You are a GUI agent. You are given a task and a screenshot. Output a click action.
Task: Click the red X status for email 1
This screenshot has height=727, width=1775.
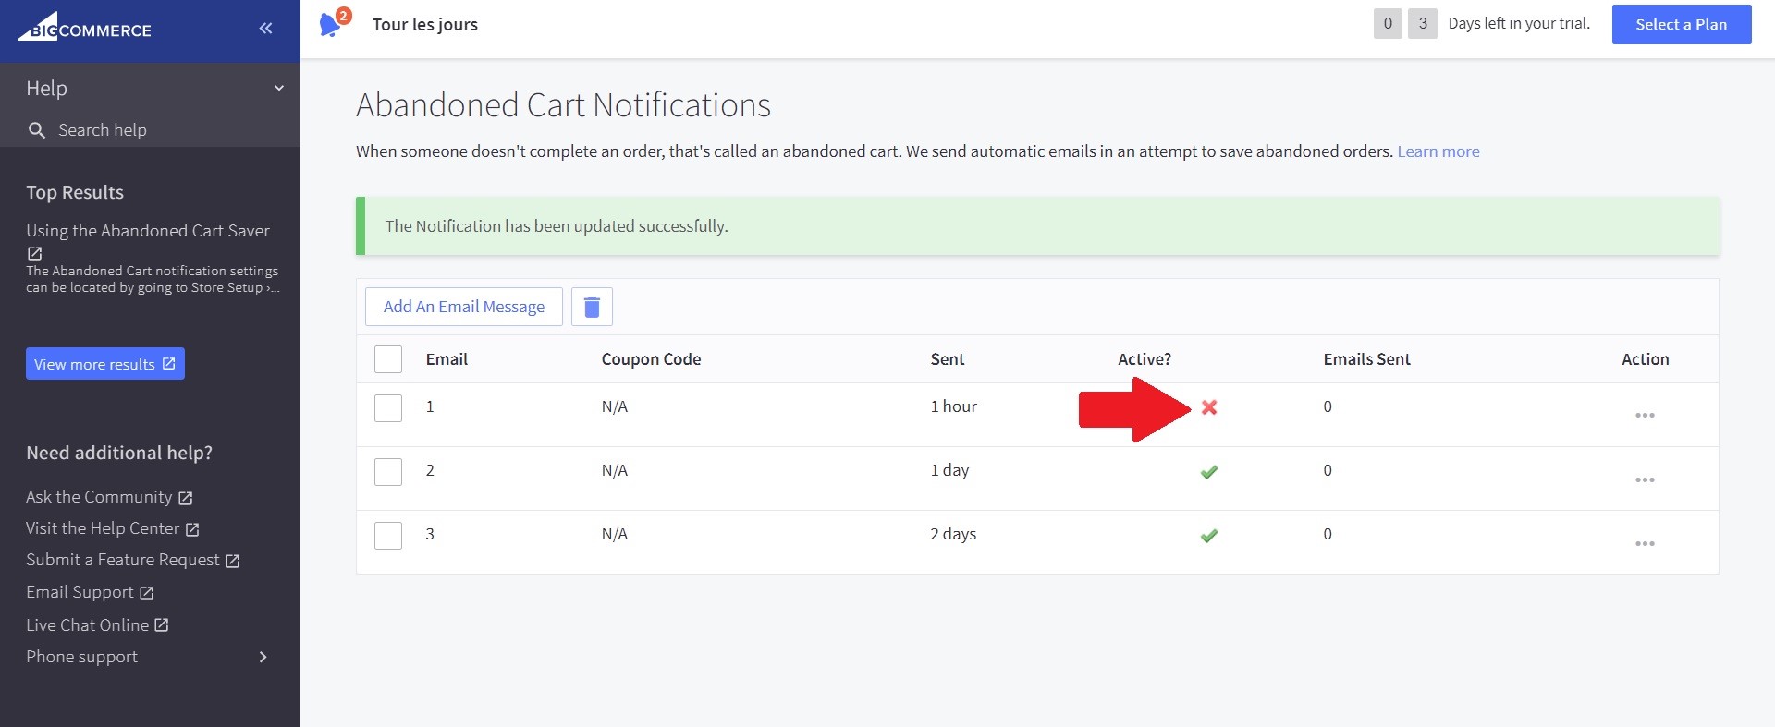coord(1208,407)
